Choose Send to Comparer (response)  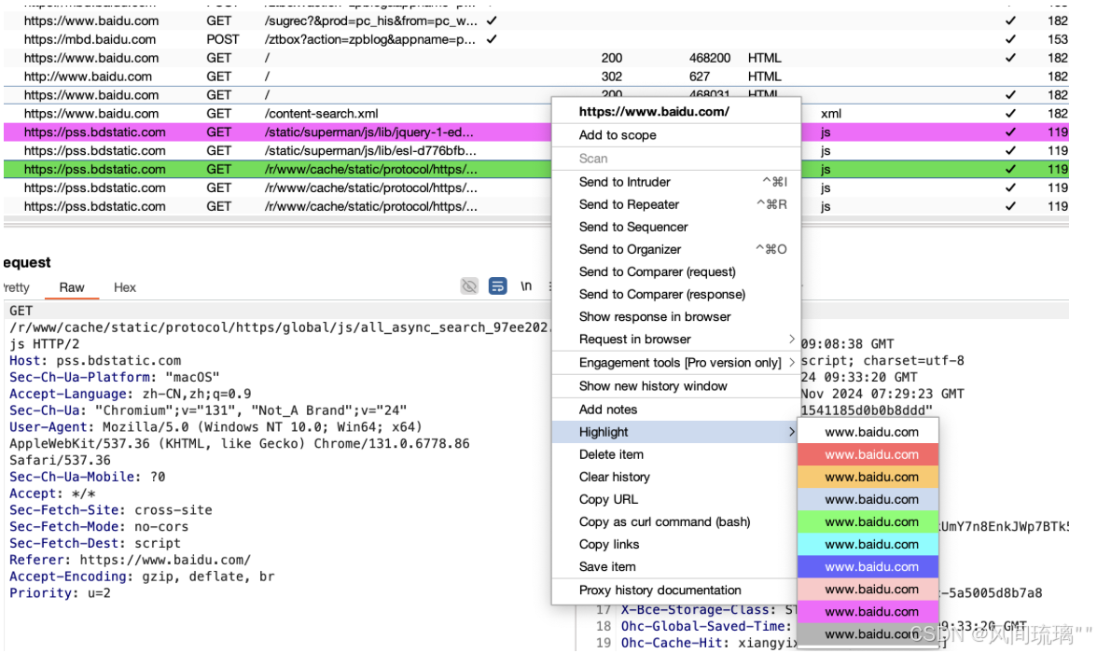[676, 294]
